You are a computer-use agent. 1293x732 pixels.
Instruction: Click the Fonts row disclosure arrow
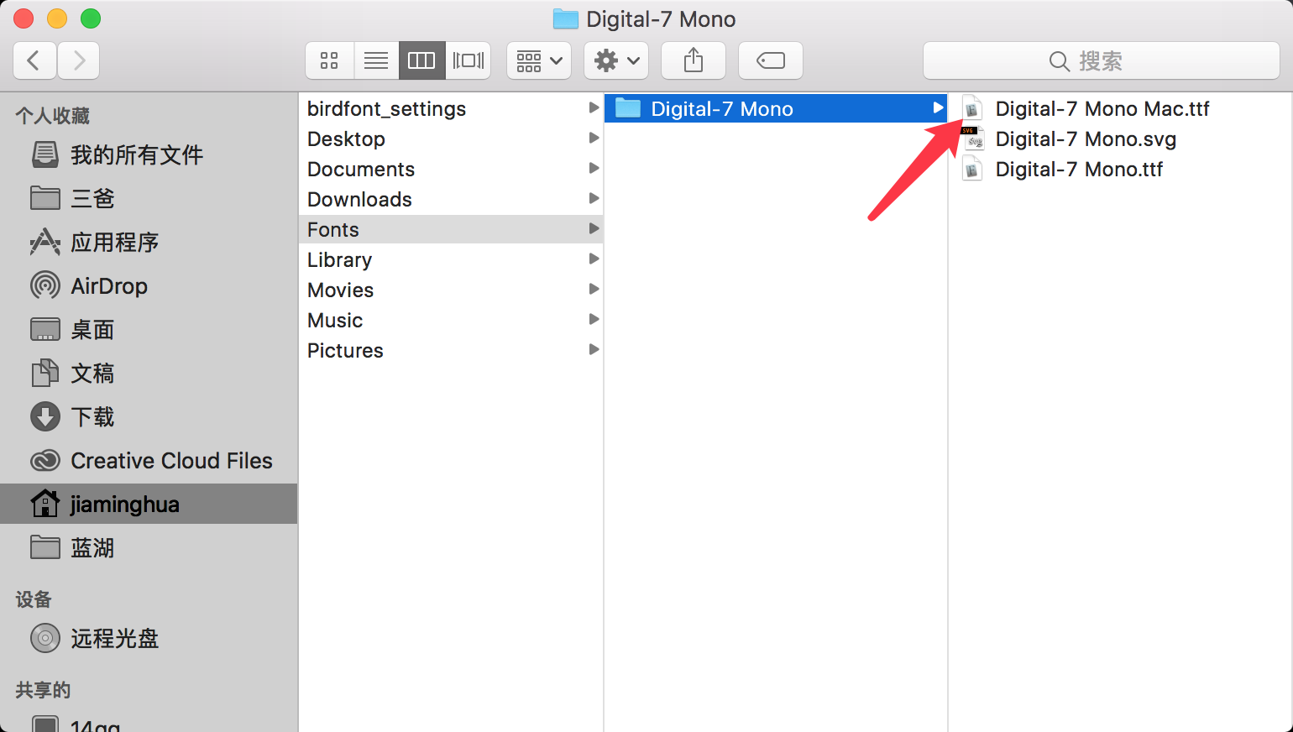(x=594, y=228)
